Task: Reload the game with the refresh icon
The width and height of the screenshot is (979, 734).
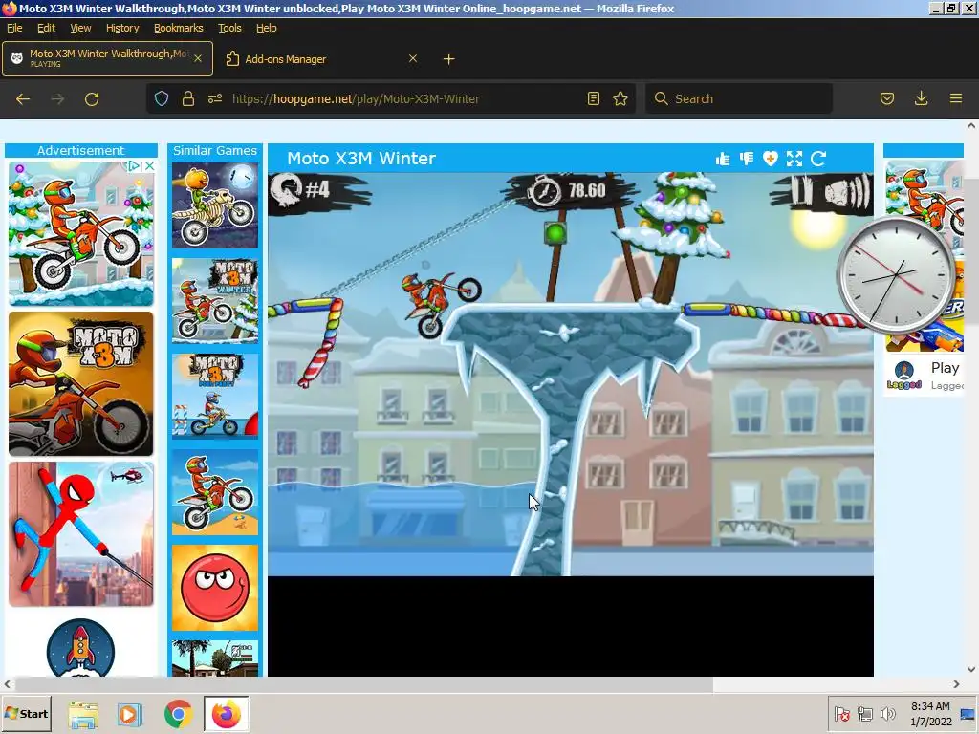Action: tap(818, 160)
